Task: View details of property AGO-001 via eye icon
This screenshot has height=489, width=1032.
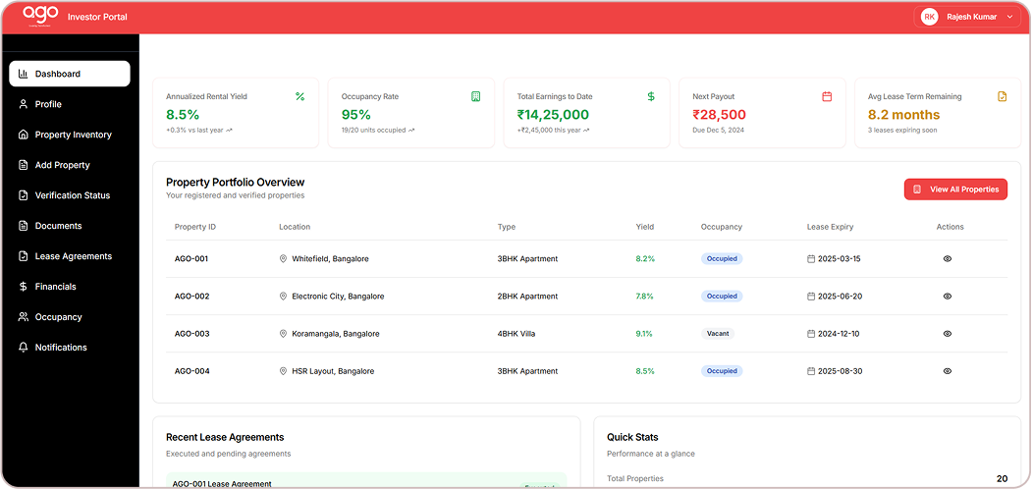Action: [947, 259]
